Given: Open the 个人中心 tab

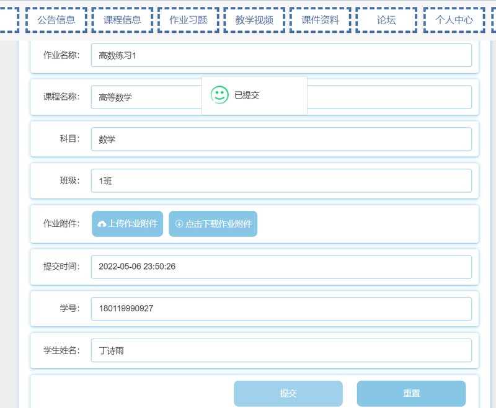Looking at the screenshot, I should [454, 20].
